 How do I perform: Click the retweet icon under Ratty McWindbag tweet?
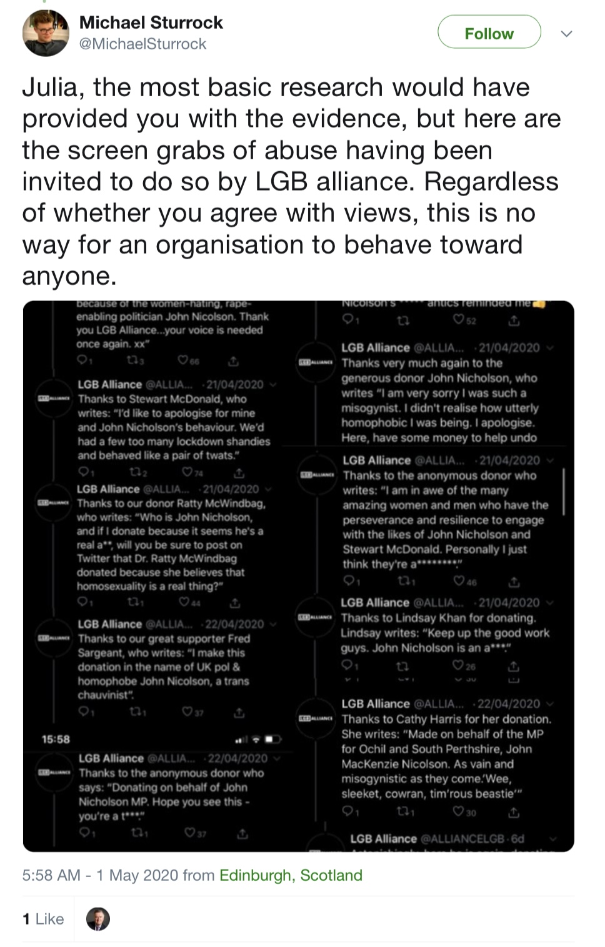pyautogui.click(x=134, y=603)
